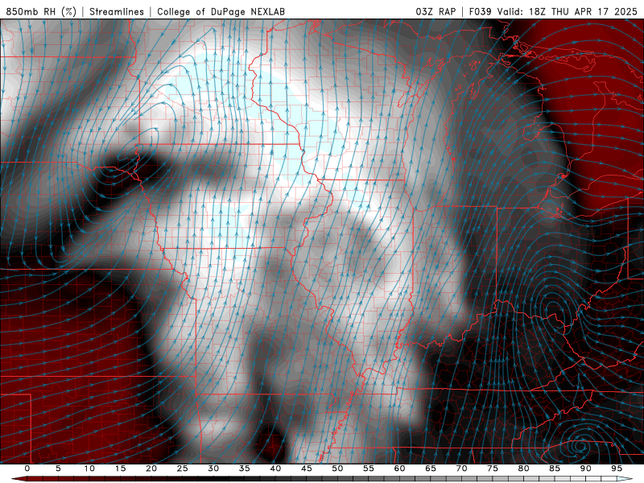Click the 0 value on the color scale
The height and width of the screenshot is (483, 644).
pyautogui.click(x=27, y=469)
